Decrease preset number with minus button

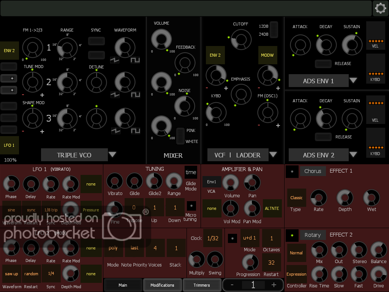(x=232, y=285)
